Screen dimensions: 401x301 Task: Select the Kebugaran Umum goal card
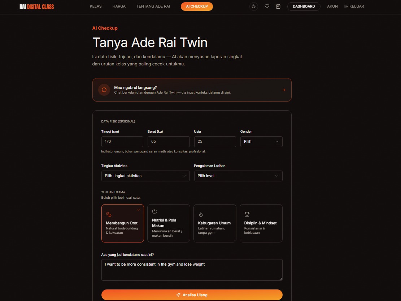215,223
